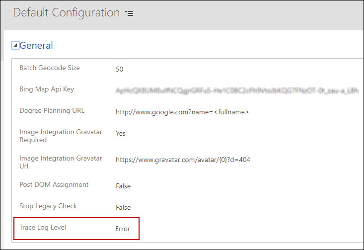Toggle the Image Integration Gravatar Required Yes value
364x250 pixels.
click(121, 133)
